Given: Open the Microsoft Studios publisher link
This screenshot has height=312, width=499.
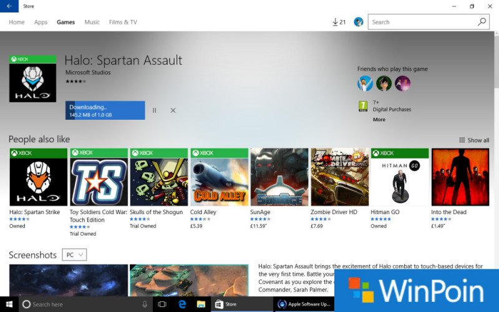Looking at the screenshot, I should (x=88, y=72).
